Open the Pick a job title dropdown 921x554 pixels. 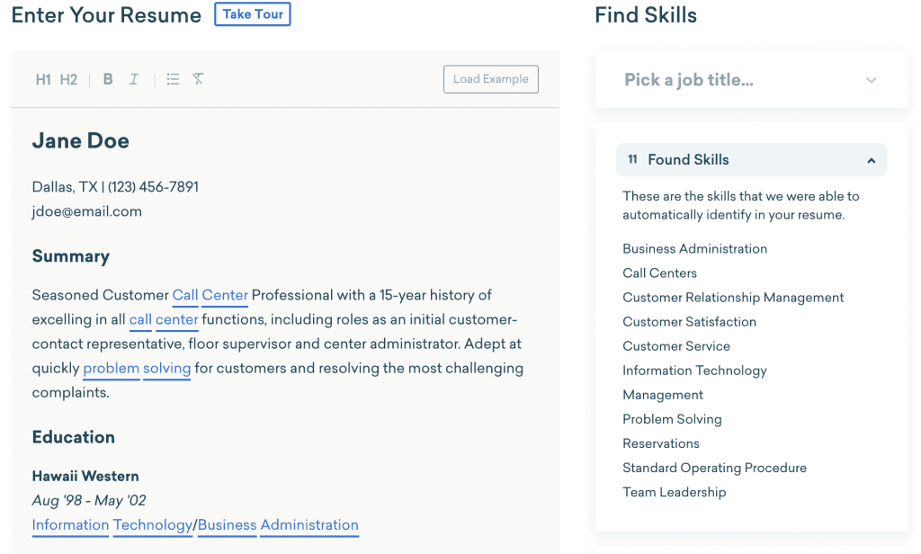tap(751, 80)
